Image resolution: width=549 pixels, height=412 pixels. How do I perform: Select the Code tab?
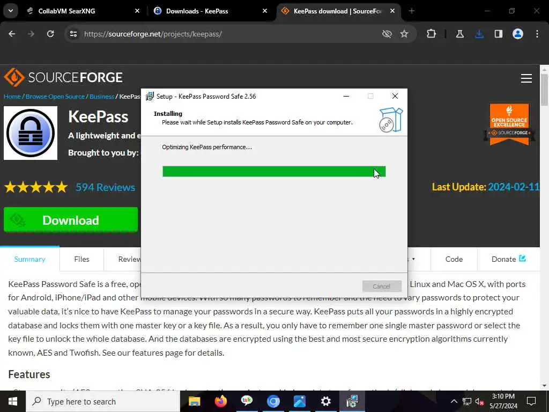[x=454, y=259]
